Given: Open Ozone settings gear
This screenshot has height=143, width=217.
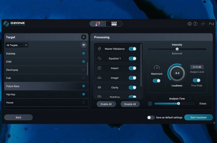Looking at the screenshot, I should point(190,24).
